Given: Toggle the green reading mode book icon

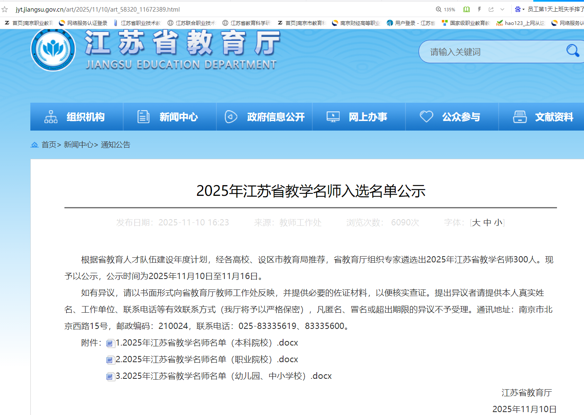Looking at the screenshot, I should [466, 9].
